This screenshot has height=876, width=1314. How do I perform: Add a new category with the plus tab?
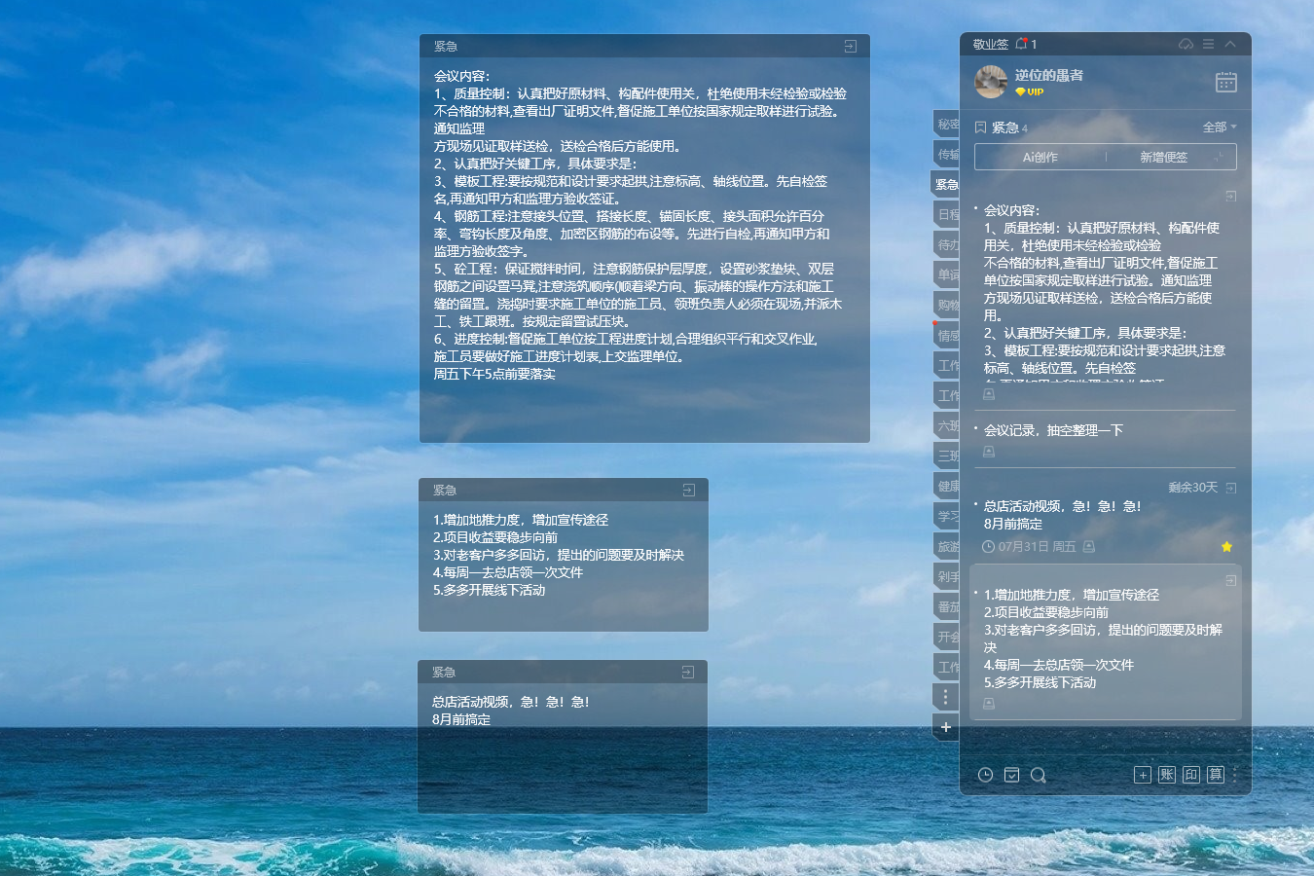pyautogui.click(x=945, y=727)
